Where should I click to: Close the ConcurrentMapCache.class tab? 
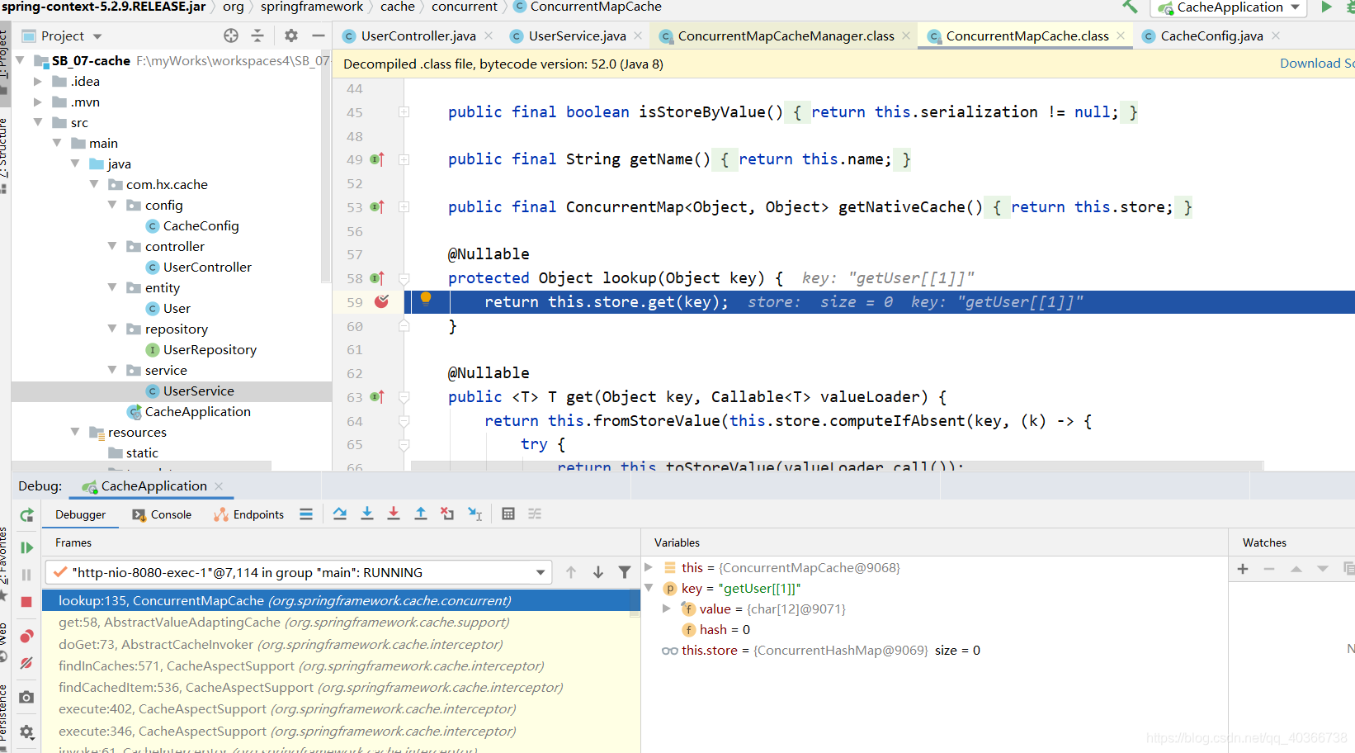click(x=1121, y=36)
